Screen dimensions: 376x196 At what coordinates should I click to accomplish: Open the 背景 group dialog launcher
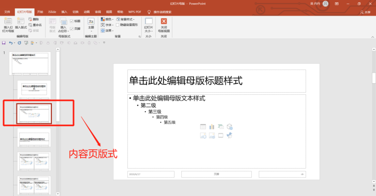pos(139,36)
